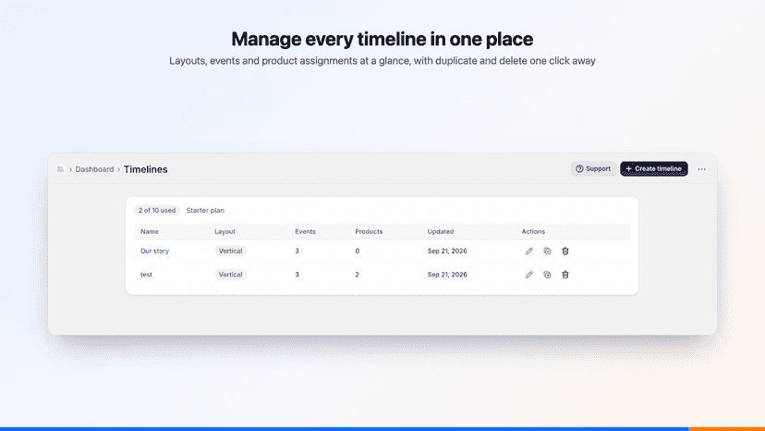765x431 pixels.
Task: Click Vertical badge in 'Our story' row
Action: pyautogui.click(x=230, y=252)
